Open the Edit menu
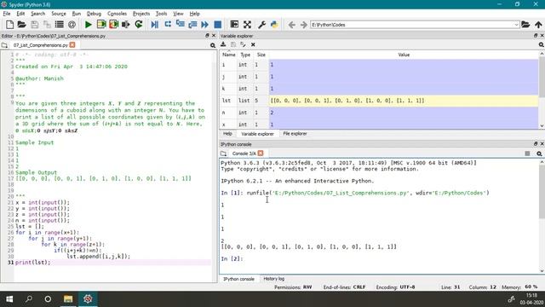The image size is (545, 307). [x=20, y=14]
